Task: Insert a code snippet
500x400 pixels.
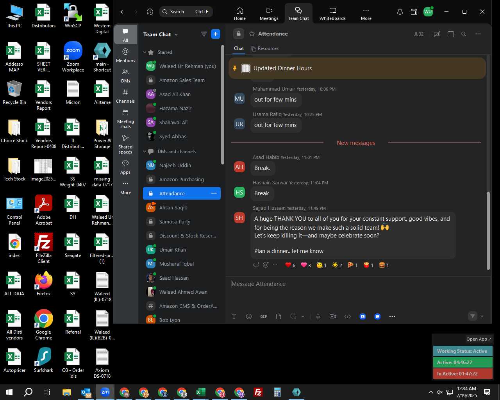Action: 348,316
